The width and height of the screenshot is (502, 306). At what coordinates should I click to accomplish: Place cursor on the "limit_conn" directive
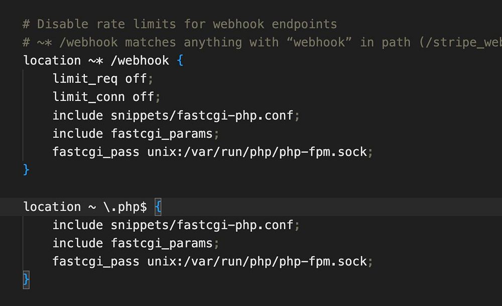click(88, 97)
